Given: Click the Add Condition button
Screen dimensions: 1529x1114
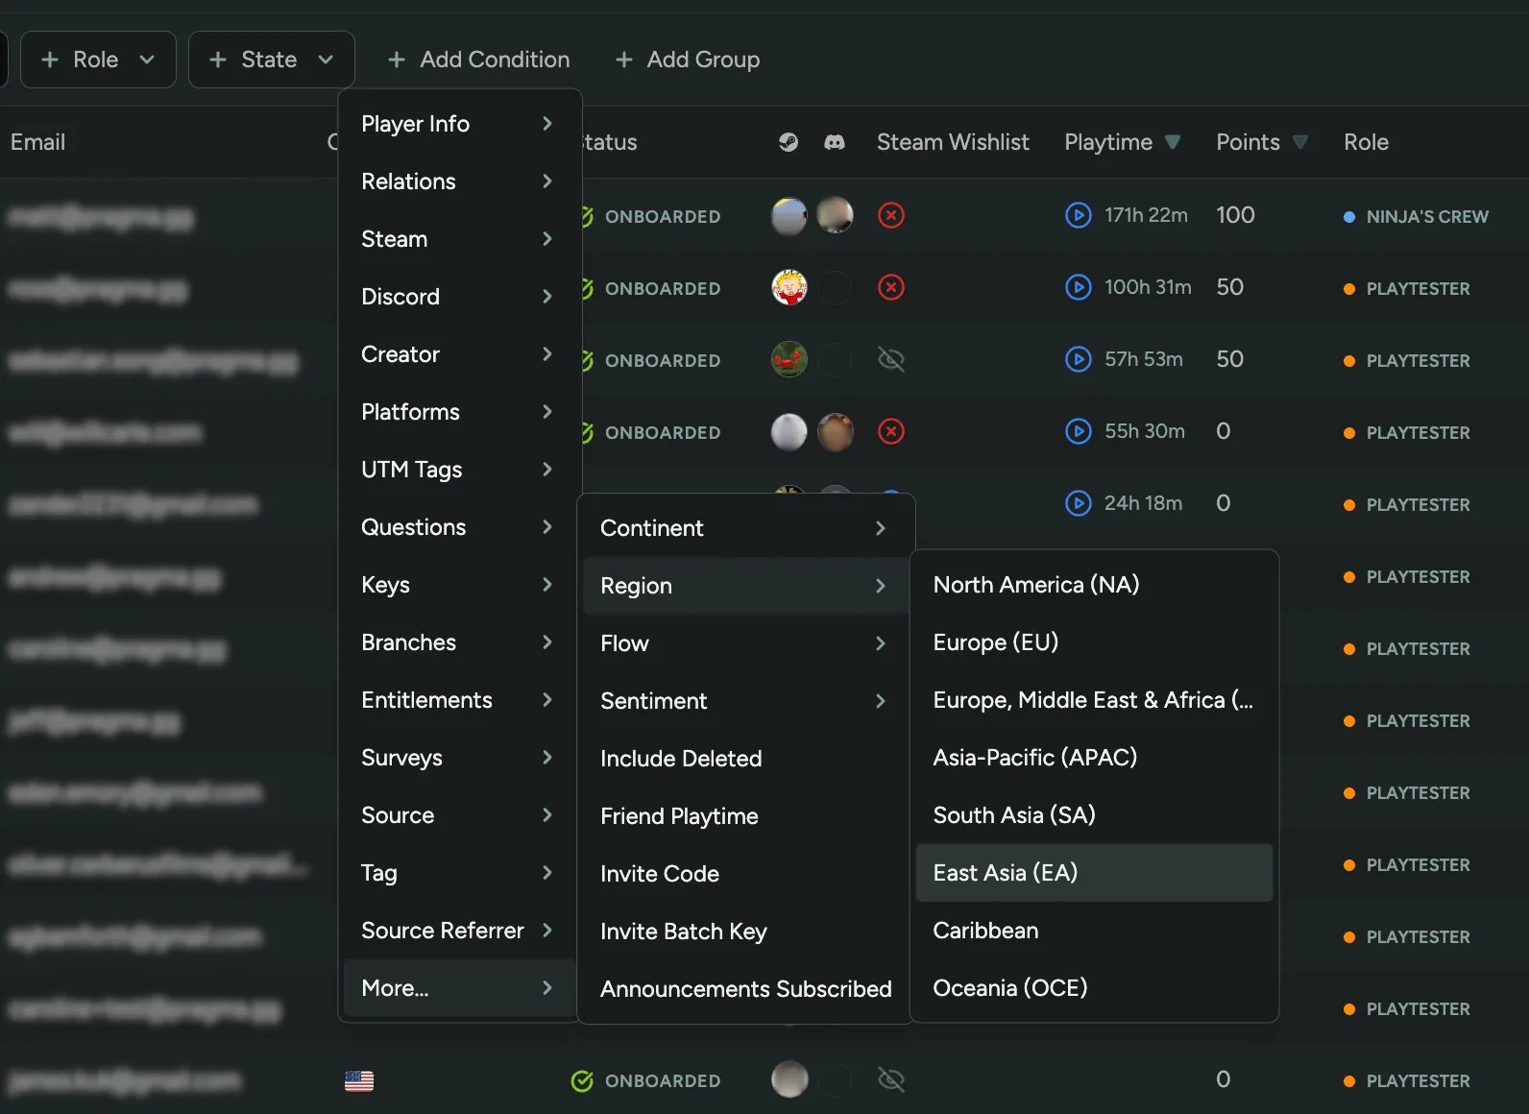Looking at the screenshot, I should tap(478, 60).
